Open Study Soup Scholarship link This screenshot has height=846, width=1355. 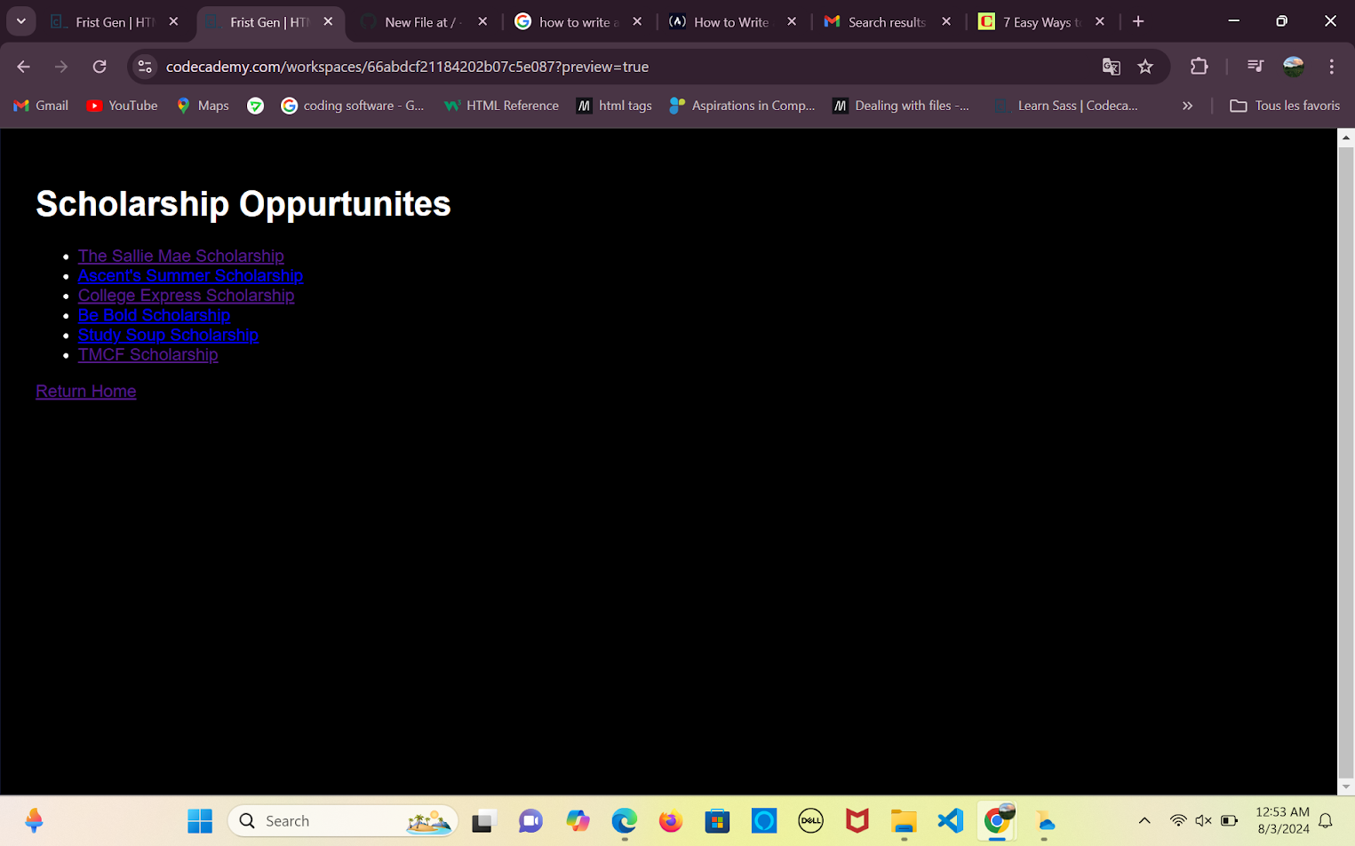point(168,335)
